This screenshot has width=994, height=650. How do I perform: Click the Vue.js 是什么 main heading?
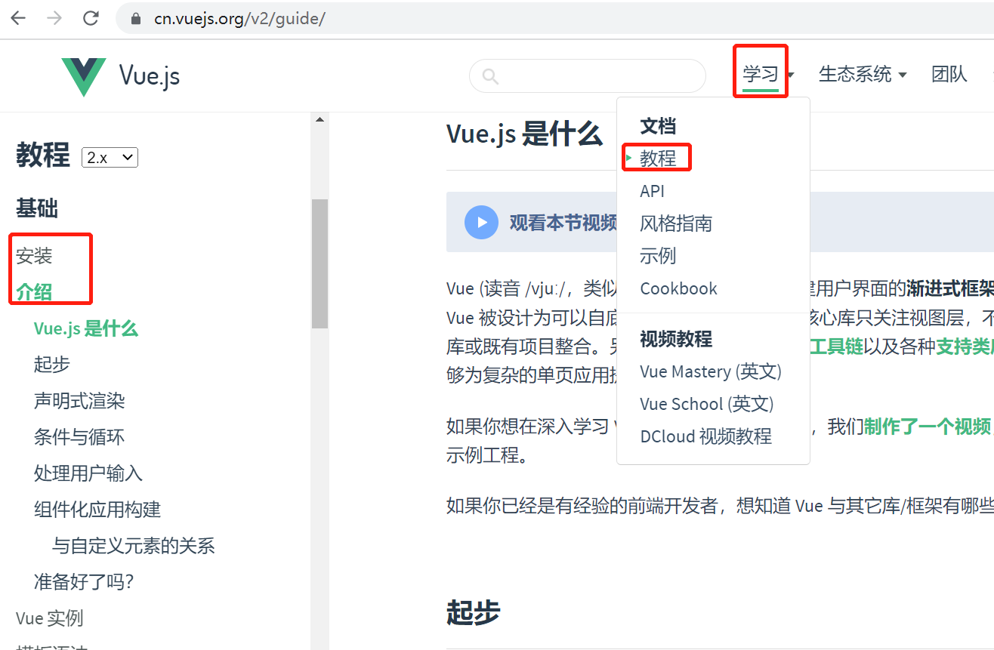pos(524,134)
